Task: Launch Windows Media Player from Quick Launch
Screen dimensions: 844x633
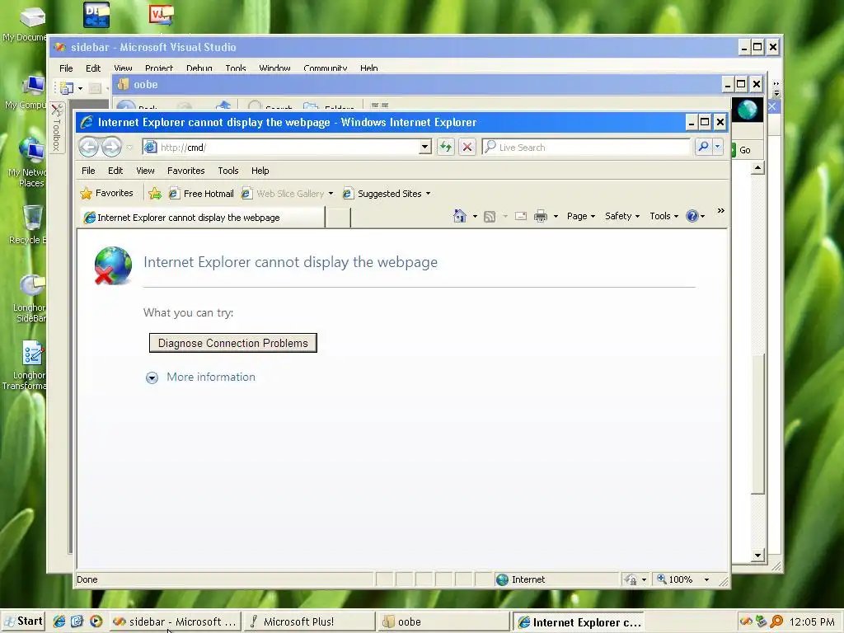Action: click(96, 621)
